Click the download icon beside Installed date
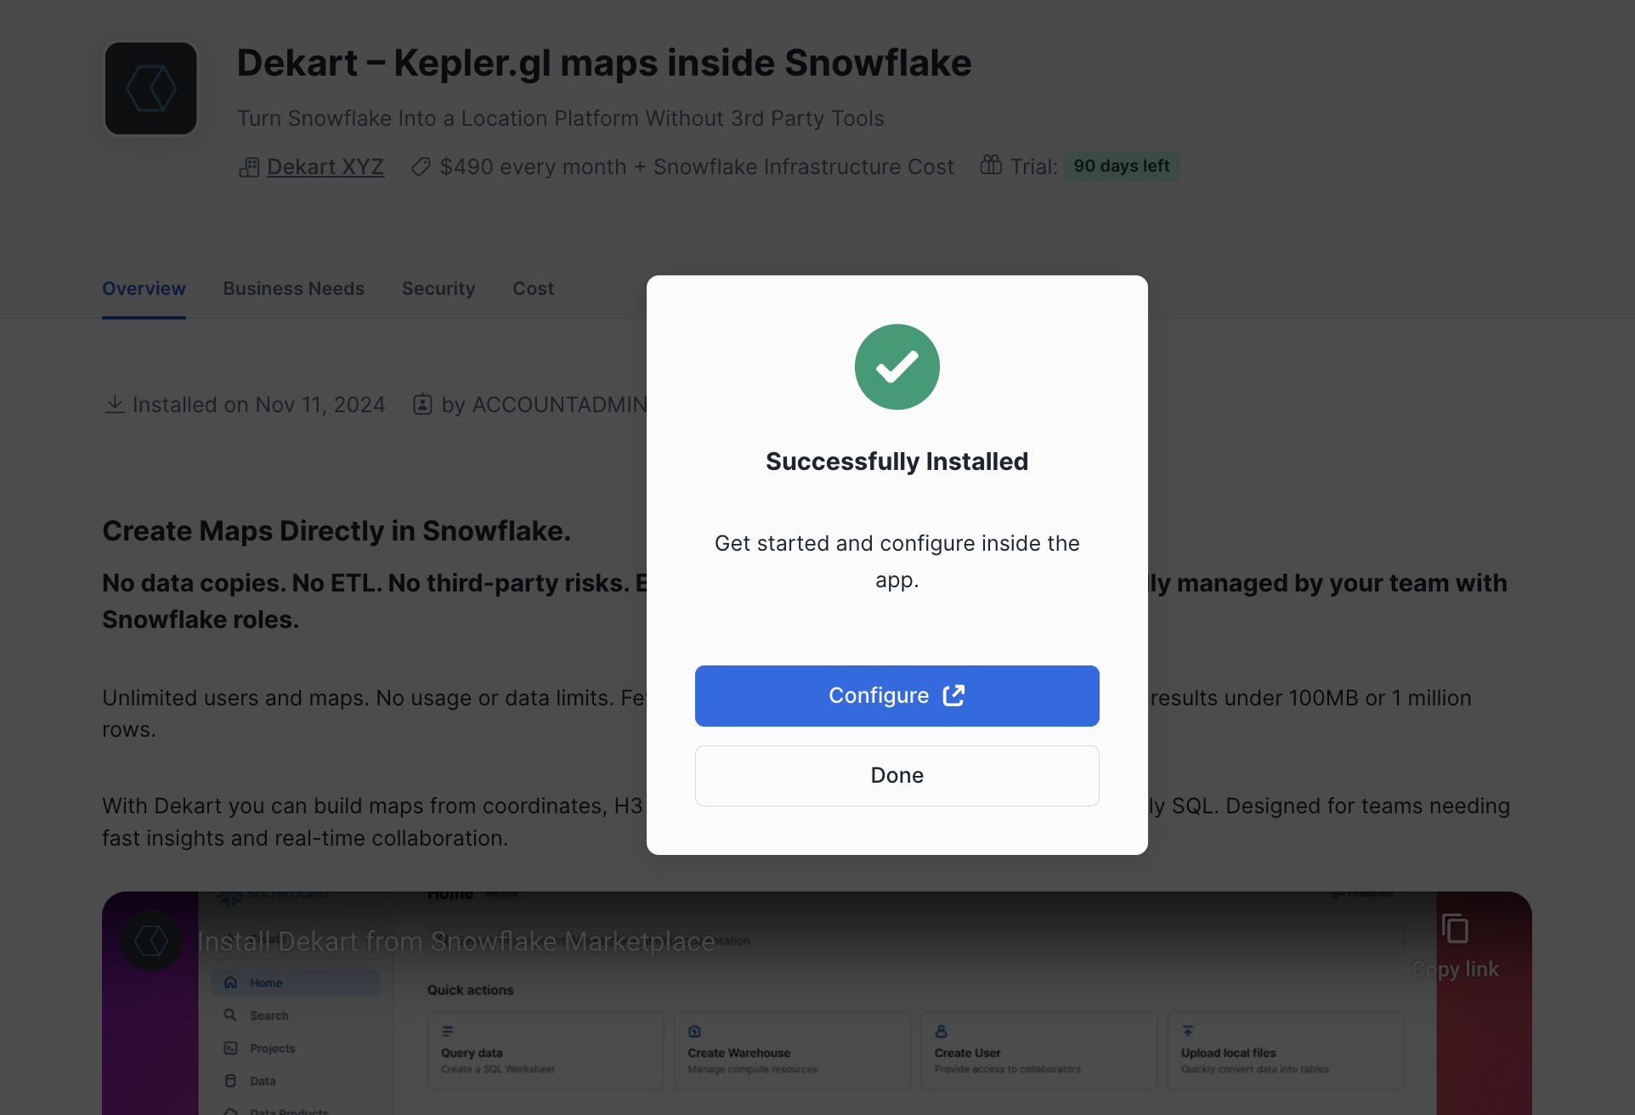The width and height of the screenshot is (1635, 1115). (114, 405)
